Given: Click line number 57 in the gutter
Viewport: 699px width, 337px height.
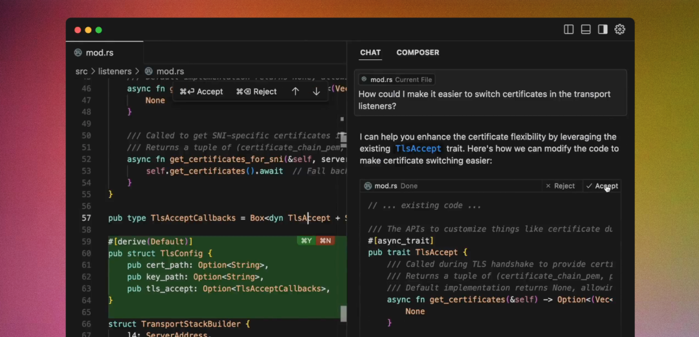Looking at the screenshot, I should coord(86,218).
